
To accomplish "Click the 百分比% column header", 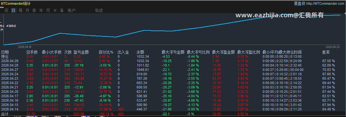I will pos(106,52).
